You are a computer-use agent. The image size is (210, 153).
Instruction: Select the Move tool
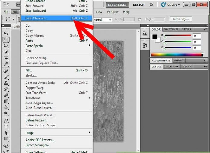pos(6,33)
